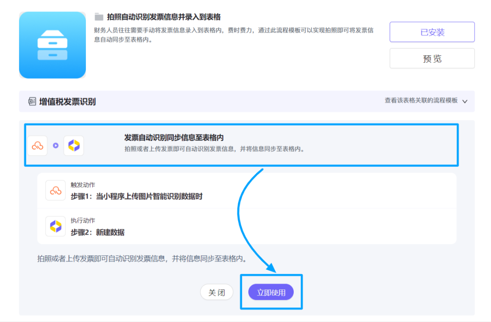The width and height of the screenshot is (491, 322).
Task: Click the 执行动作 label
Action: 83,221
